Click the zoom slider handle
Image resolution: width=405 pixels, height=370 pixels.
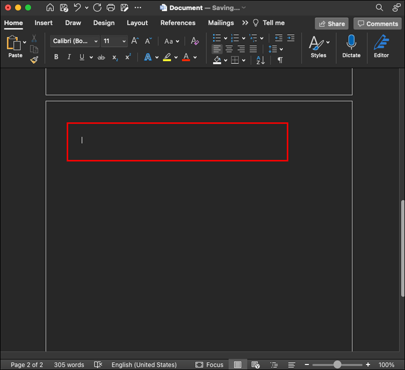[337, 364]
